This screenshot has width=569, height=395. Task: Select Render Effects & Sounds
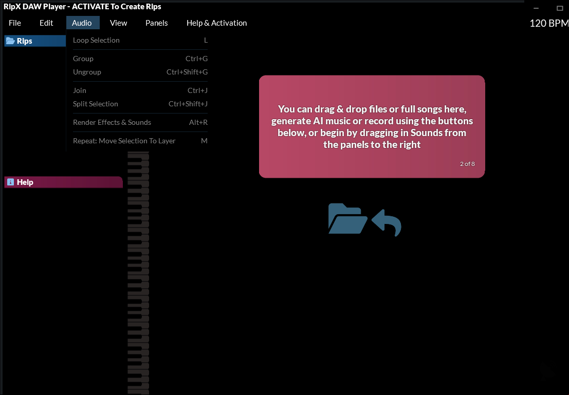140,122
